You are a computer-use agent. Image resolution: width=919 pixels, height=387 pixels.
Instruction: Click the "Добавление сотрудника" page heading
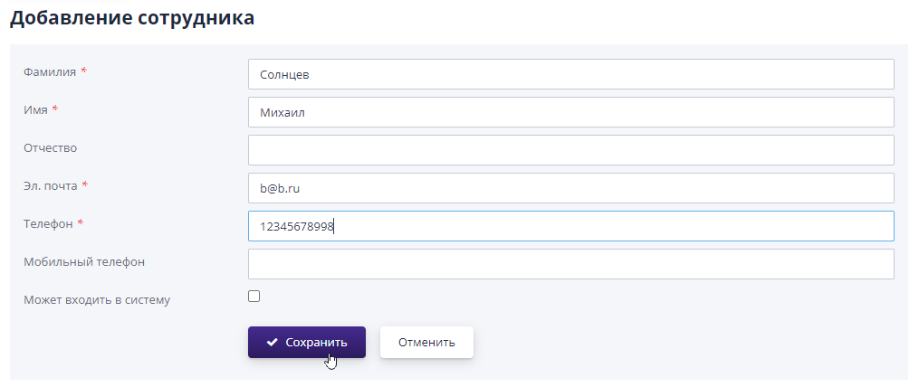pyautogui.click(x=132, y=17)
